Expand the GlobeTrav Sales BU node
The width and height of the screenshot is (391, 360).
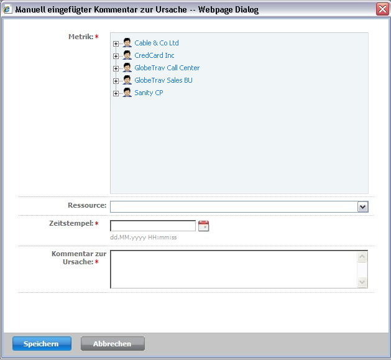[116, 81]
